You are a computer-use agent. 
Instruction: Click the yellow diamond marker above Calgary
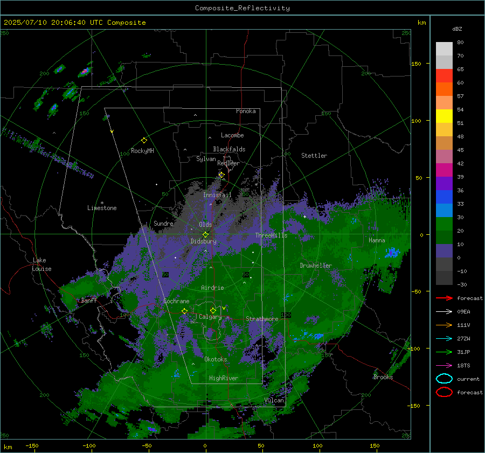click(213, 310)
